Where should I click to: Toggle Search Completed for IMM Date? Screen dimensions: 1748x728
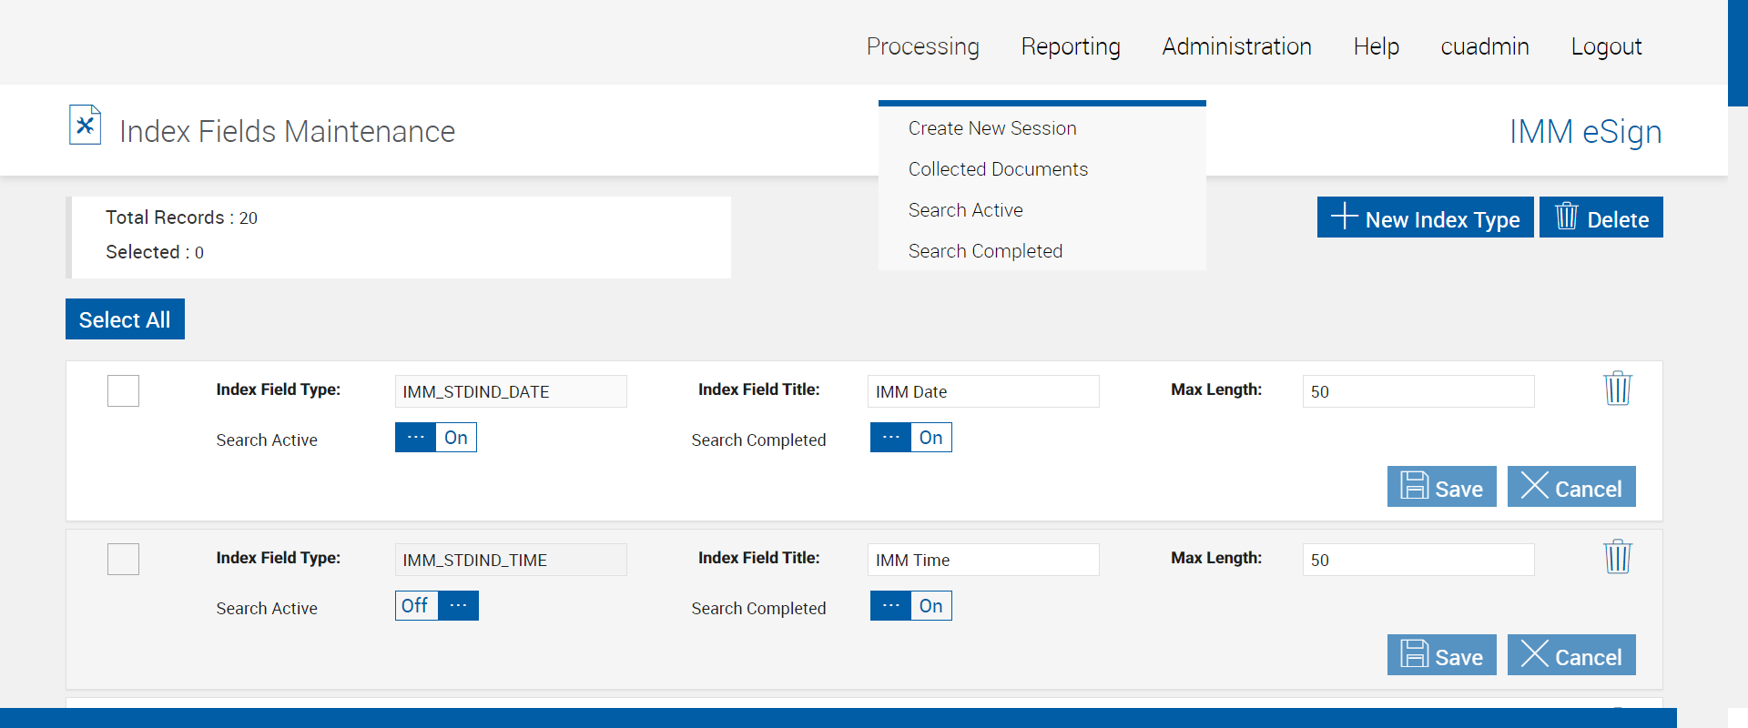click(910, 438)
